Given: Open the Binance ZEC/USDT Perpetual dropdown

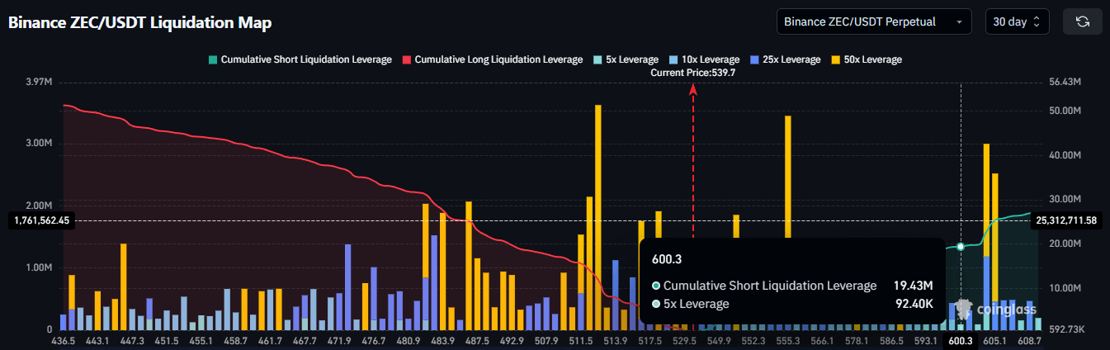Looking at the screenshot, I should pos(874,21).
